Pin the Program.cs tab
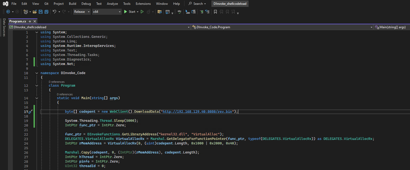The width and height of the screenshot is (410, 170). click(30, 21)
